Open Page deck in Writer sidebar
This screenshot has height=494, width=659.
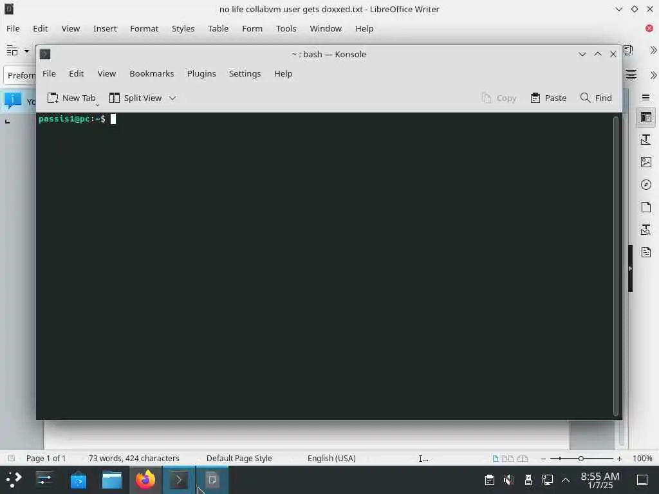(645, 207)
